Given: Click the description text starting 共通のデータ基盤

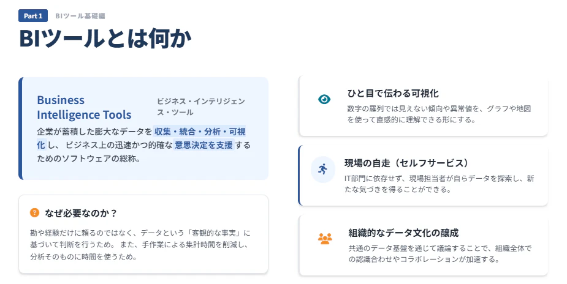Looking at the screenshot, I should pos(440,253).
